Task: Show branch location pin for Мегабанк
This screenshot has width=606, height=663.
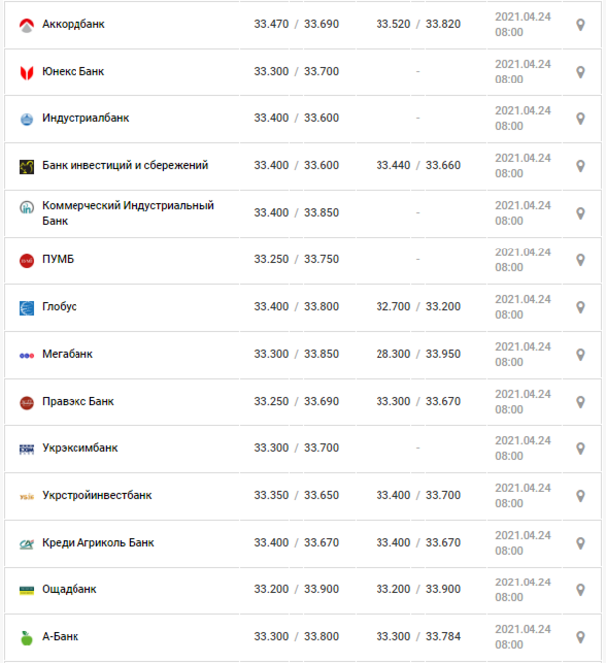Action: (x=581, y=355)
